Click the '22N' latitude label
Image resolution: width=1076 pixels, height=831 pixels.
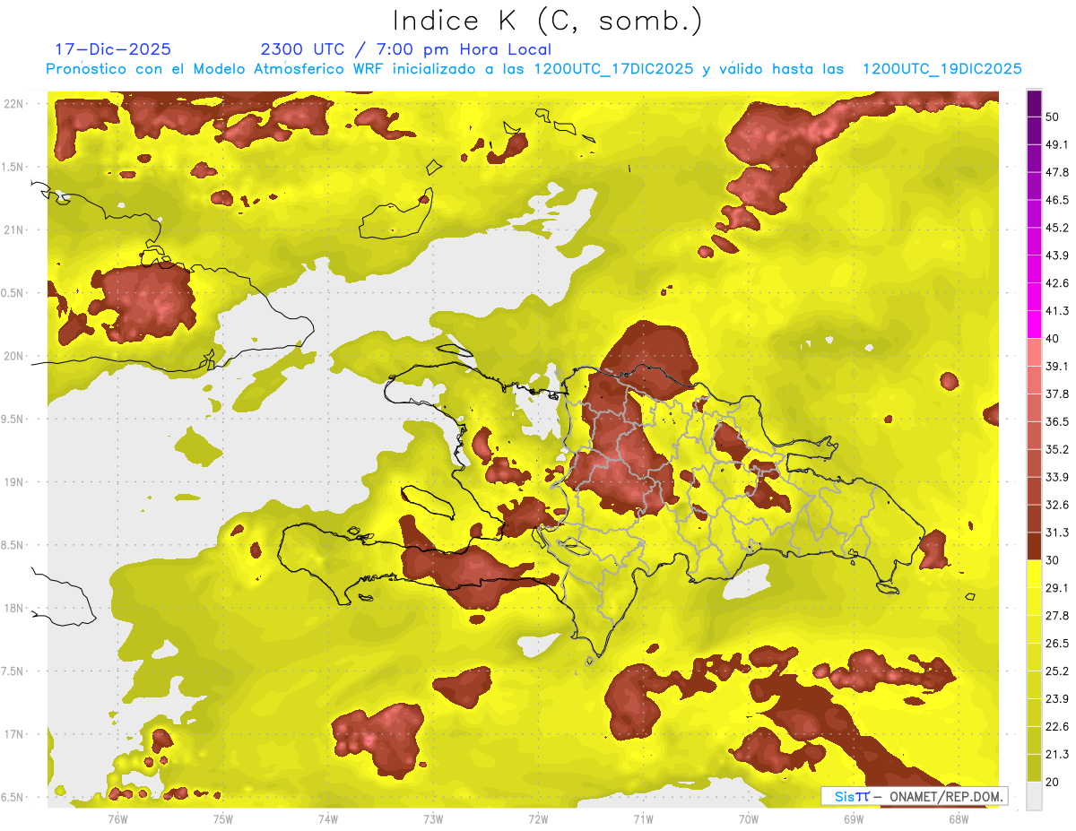[13, 103]
